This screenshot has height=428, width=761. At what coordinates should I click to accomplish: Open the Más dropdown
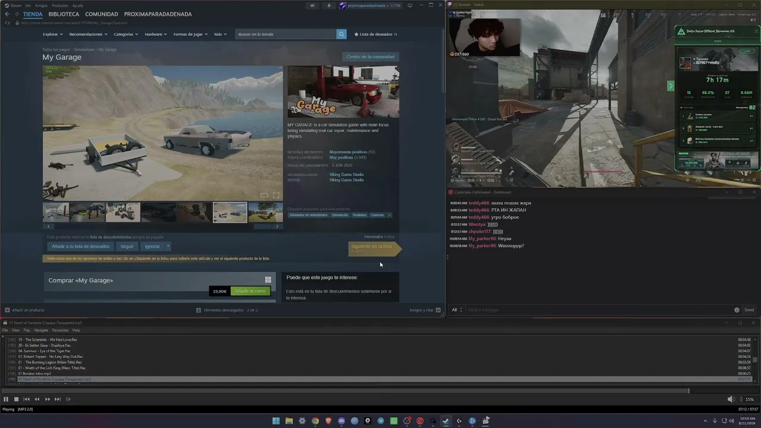coord(220,34)
